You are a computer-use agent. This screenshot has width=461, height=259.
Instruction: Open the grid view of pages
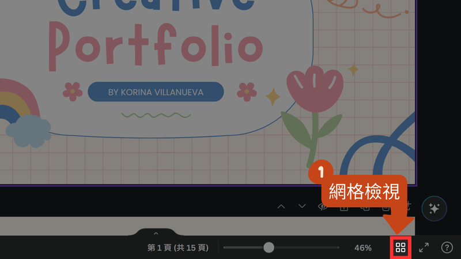[x=400, y=247]
